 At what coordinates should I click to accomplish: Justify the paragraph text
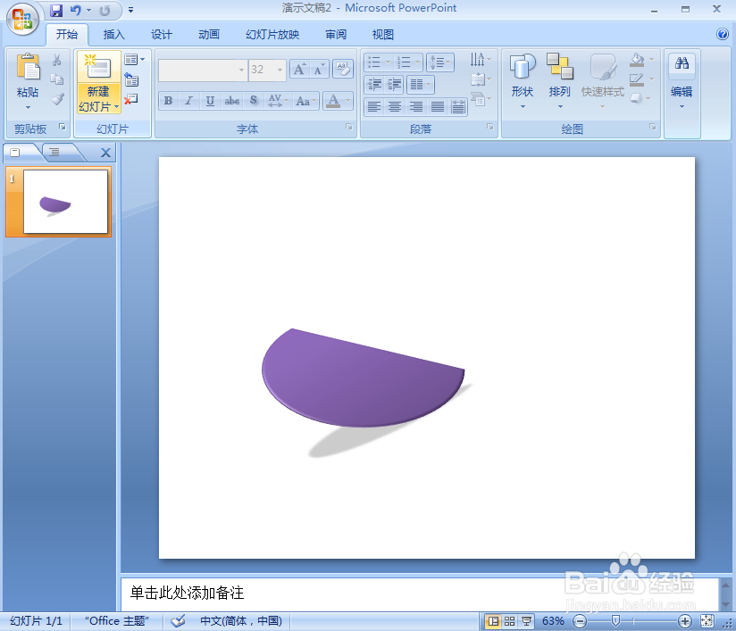pyautogui.click(x=438, y=107)
